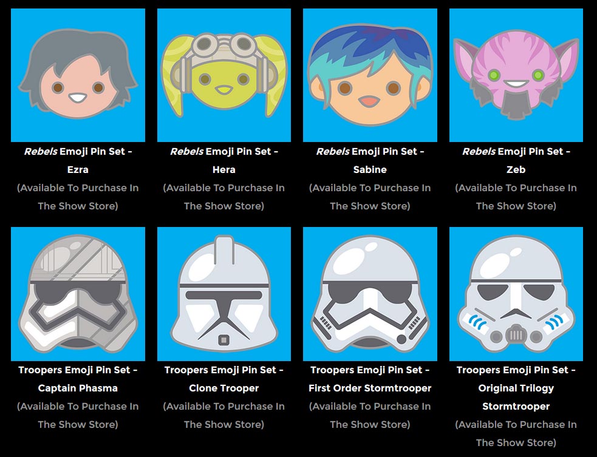This screenshot has width=597, height=457.
Task: Select the First Order Stormtrooper title text
Action: point(370,379)
